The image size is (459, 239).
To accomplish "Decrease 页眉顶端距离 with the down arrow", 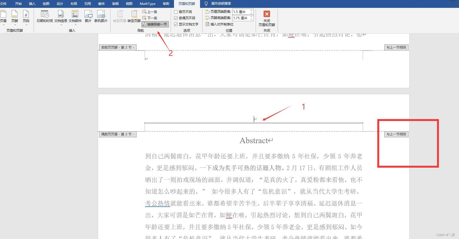I will (251, 13).
